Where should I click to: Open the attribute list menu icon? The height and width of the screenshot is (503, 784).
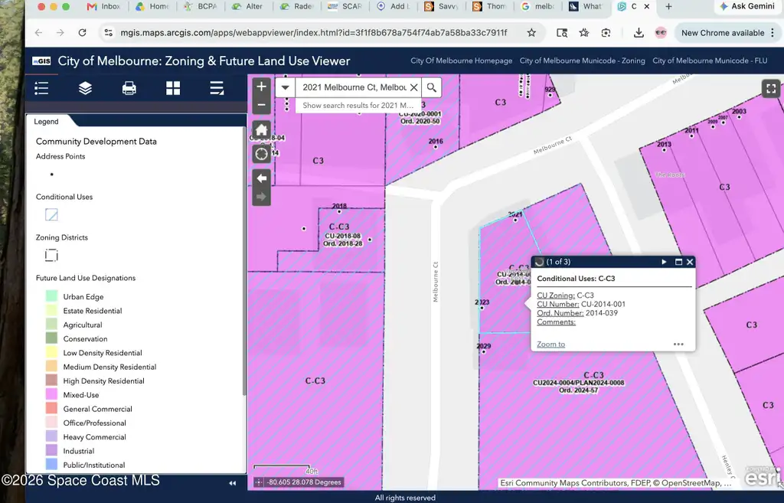coord(217,89)
